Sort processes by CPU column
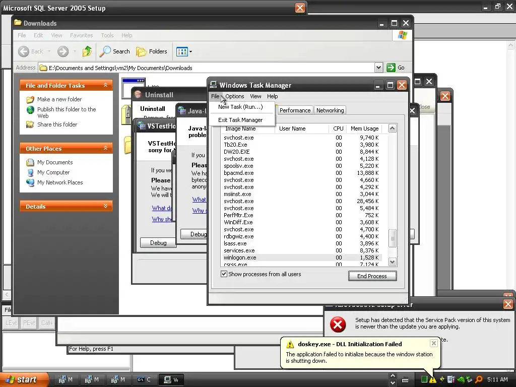This screenshot has width=516, height=387. point(338,128)
